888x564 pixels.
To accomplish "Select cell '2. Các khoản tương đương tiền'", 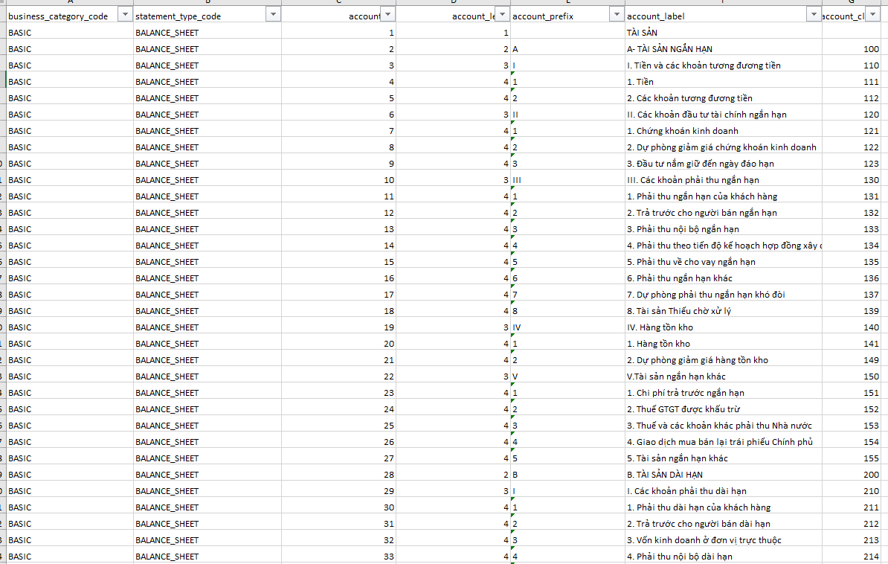I will (723, 98).
